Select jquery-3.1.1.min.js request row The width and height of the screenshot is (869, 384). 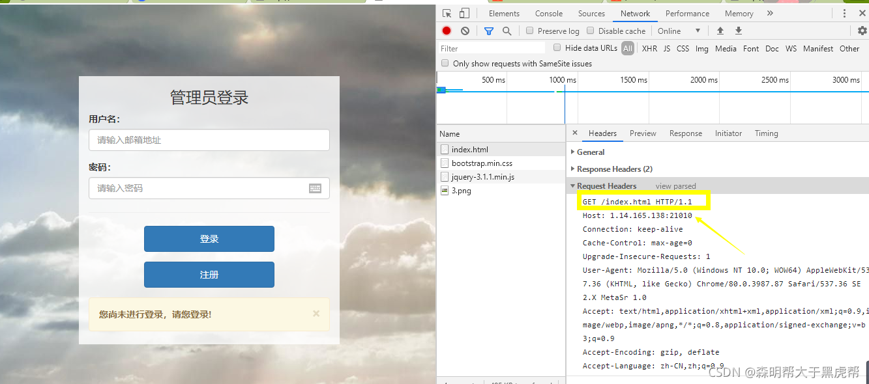[501, 177]
